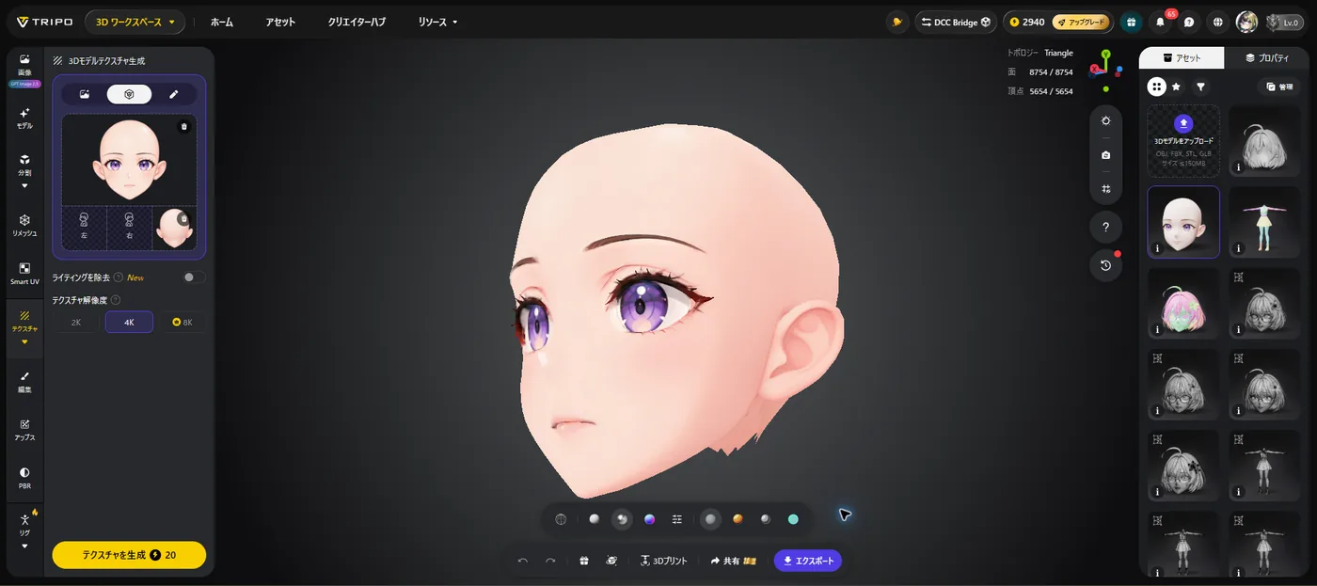
Task: Click the 3Dプリント button
Action: coord(664,561)
